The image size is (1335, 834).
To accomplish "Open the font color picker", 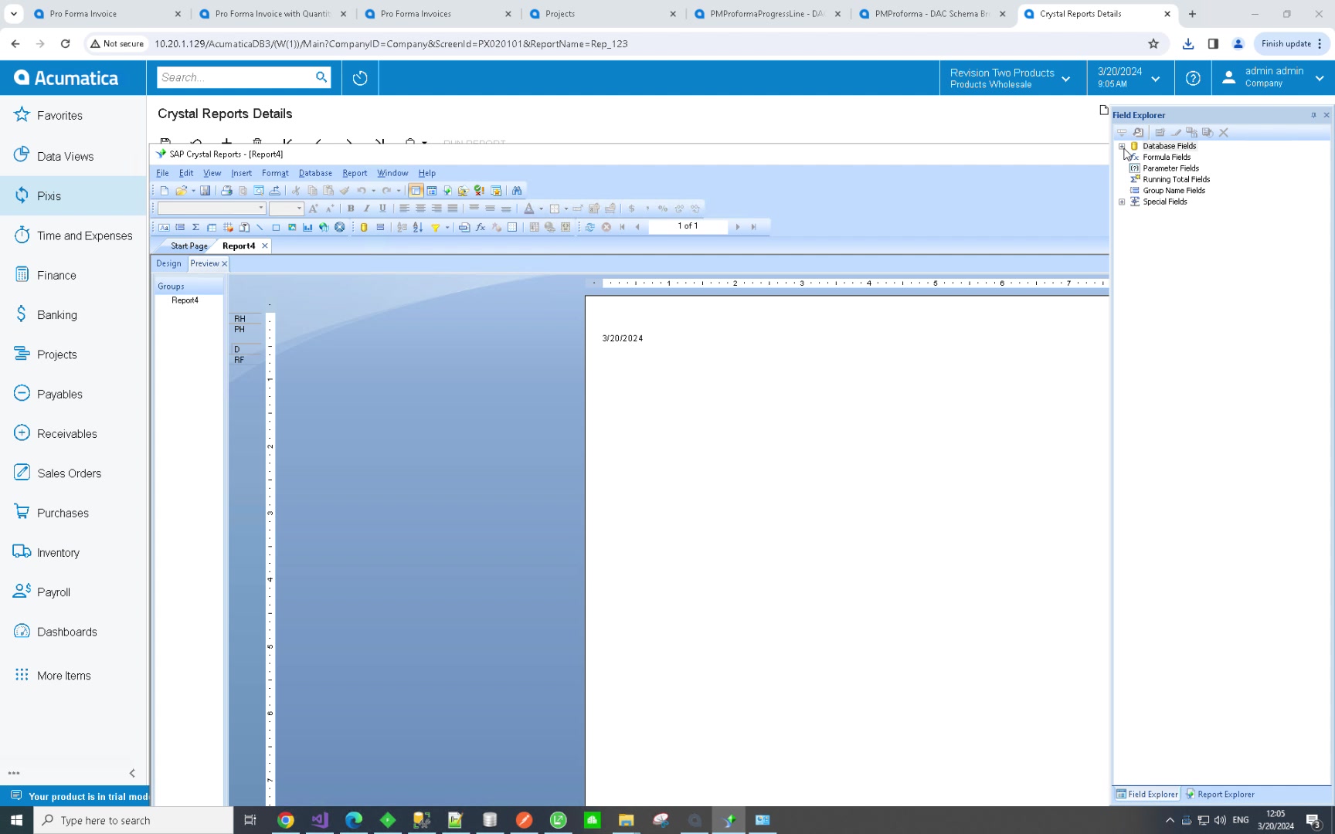I will click(x=541, y=208).
